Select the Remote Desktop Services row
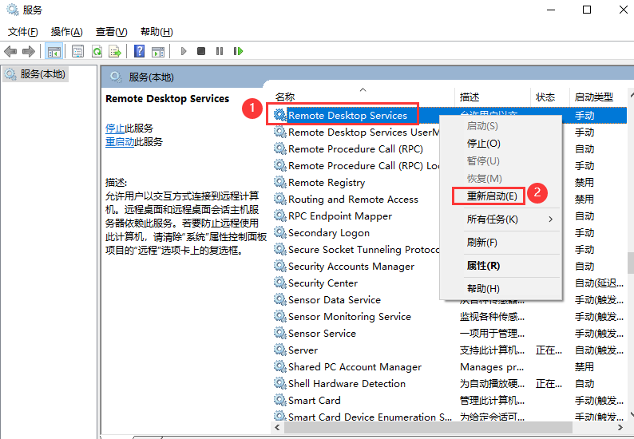Image resolution: width=634 pixels, height=439 pixels. (x=449, y=116)
